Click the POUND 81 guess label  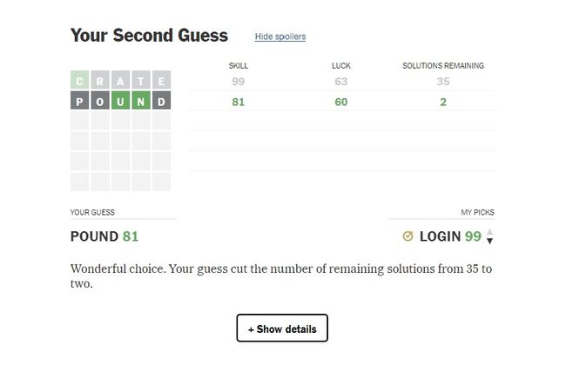coord(104,236)
